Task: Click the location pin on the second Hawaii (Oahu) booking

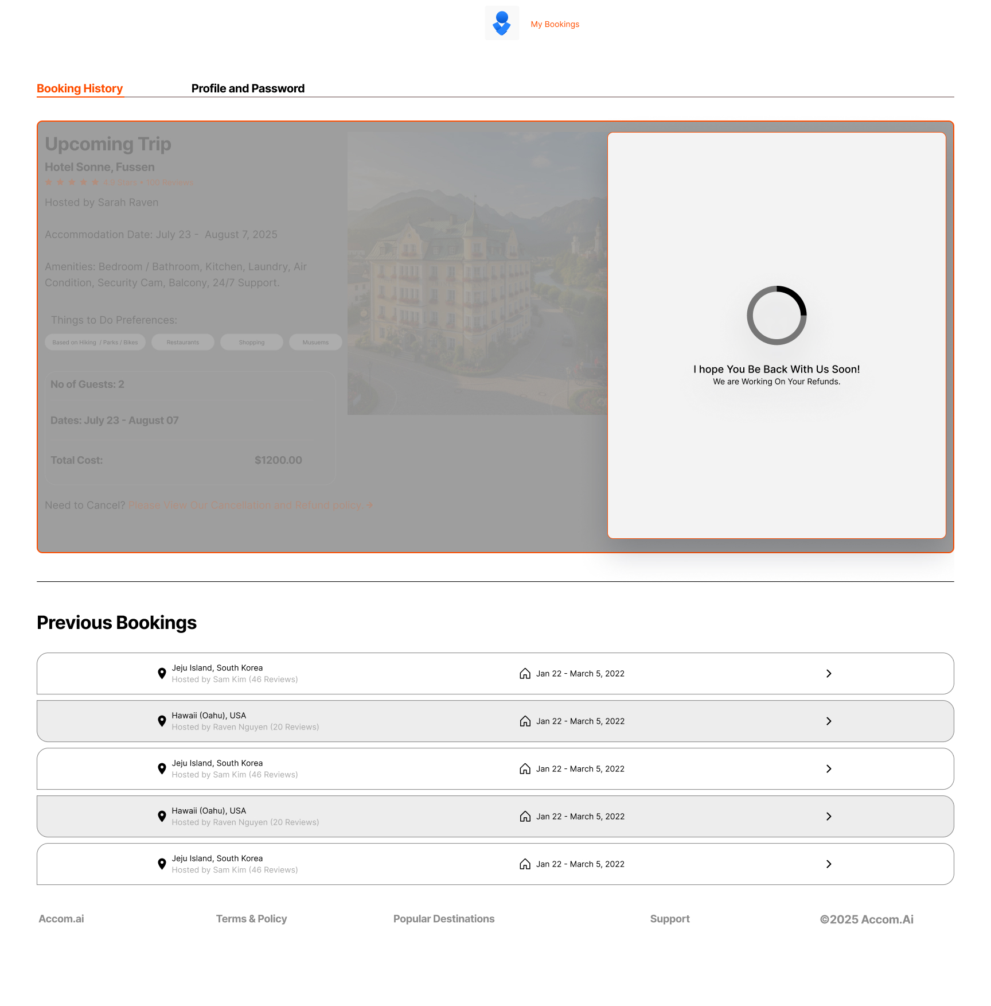Action: (x=162, y=816)
